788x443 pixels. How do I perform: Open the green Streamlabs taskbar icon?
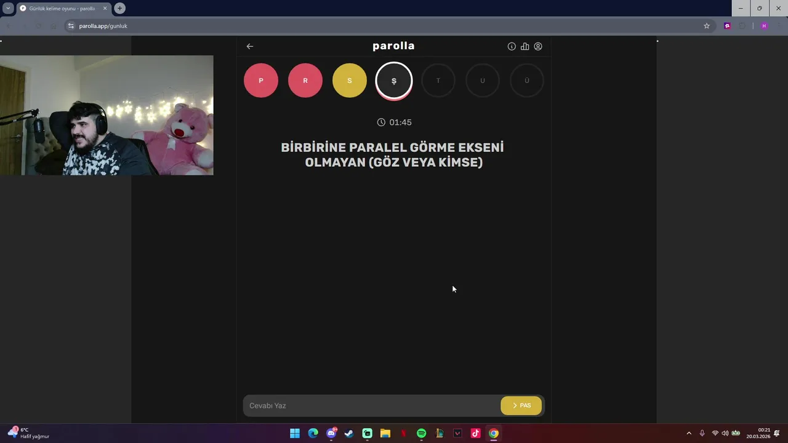[368, 433]
